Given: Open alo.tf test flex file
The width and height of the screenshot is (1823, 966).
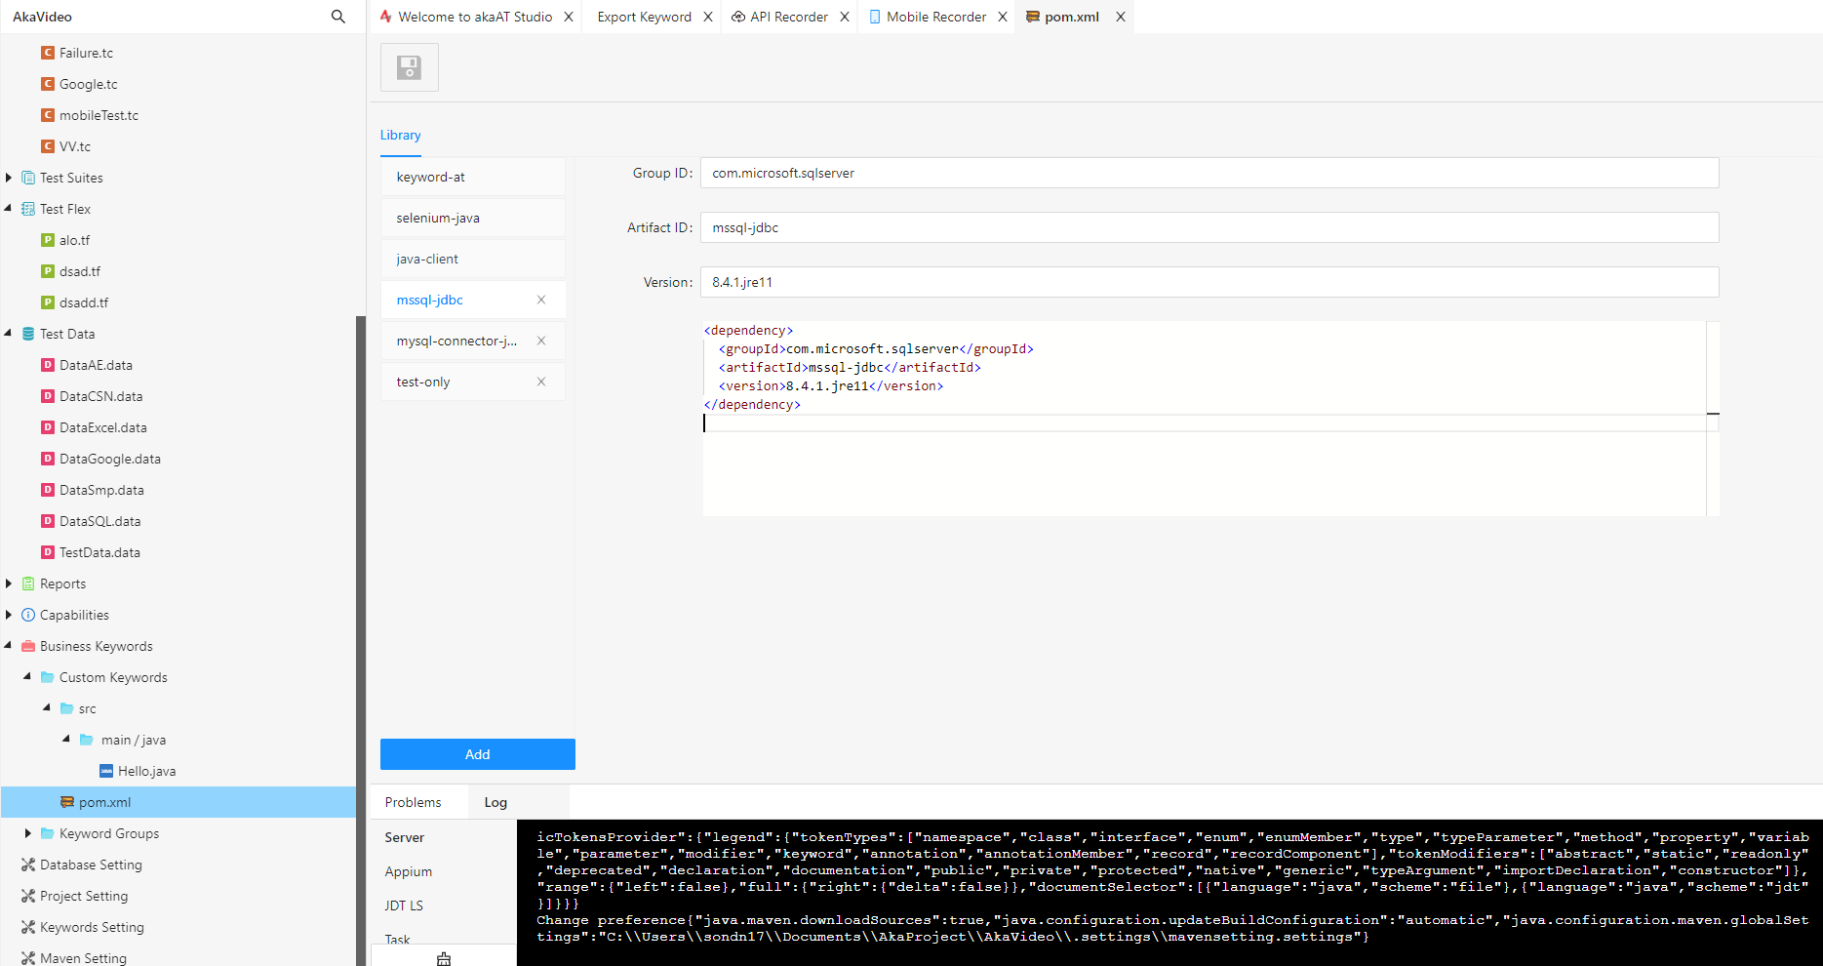Looking at the screenshot, I should 74,240.
